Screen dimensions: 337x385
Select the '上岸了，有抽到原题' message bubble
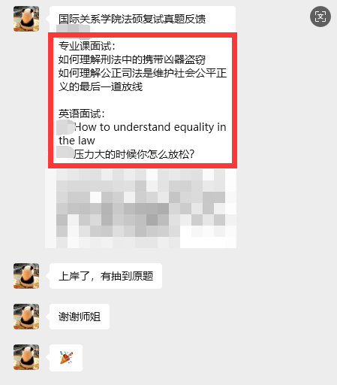coord(106,276)
